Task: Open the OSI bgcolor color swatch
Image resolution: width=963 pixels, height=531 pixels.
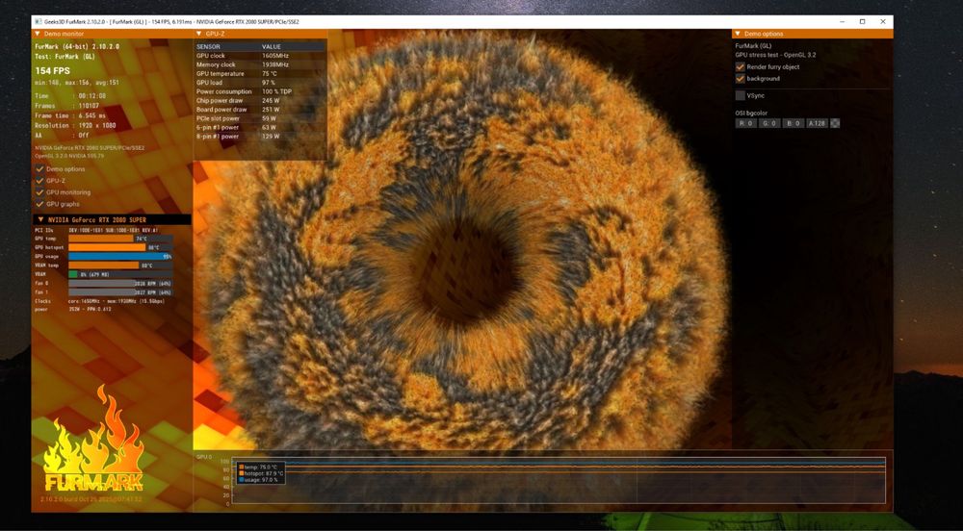Action: [x=835, y=123]
